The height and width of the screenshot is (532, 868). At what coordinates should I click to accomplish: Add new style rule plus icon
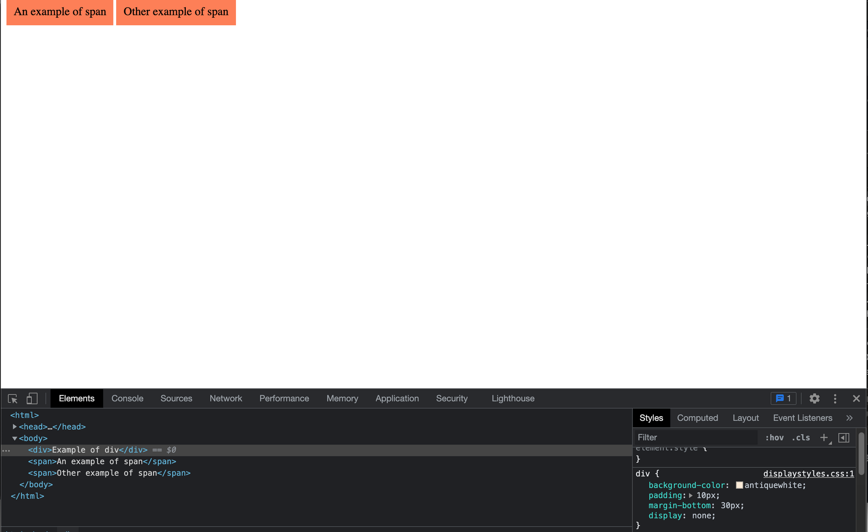tap(824, 437)
